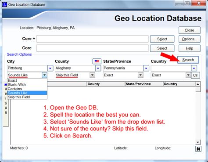Image resolution: width=208 pixels, height=162 pixels.
Task: Click the Search Options group label
Action: click(19, 54)
